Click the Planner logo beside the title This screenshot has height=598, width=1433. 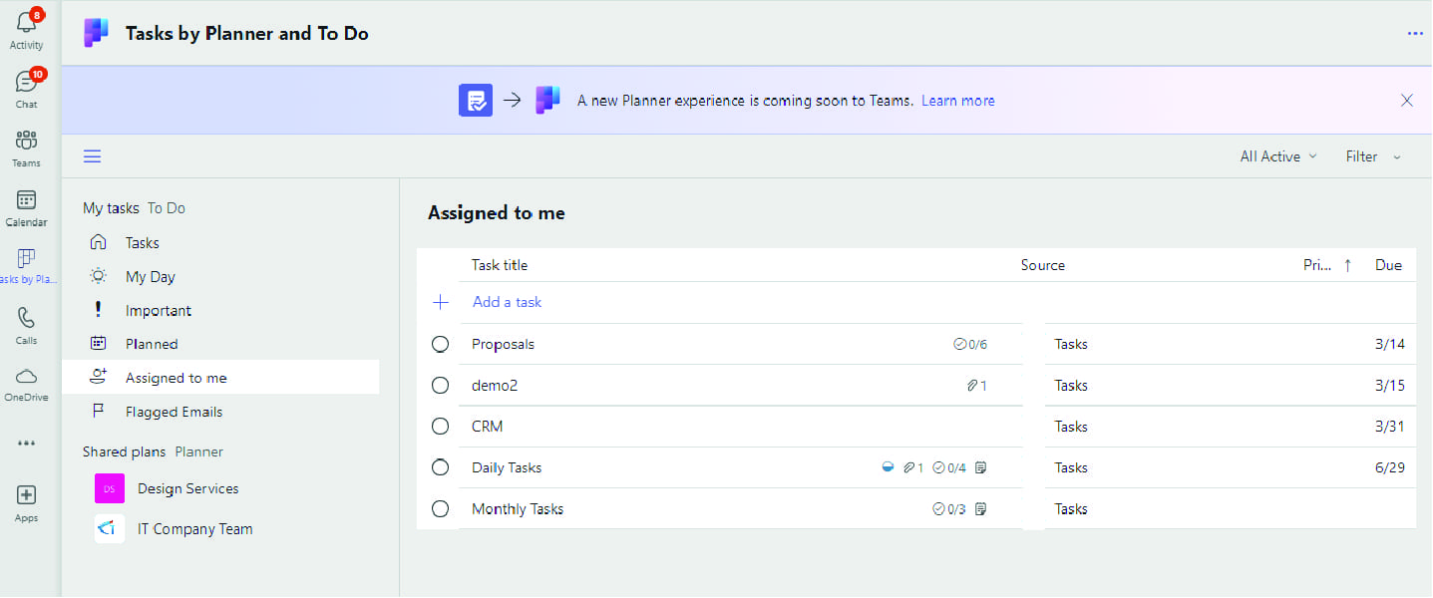point(97,33)
